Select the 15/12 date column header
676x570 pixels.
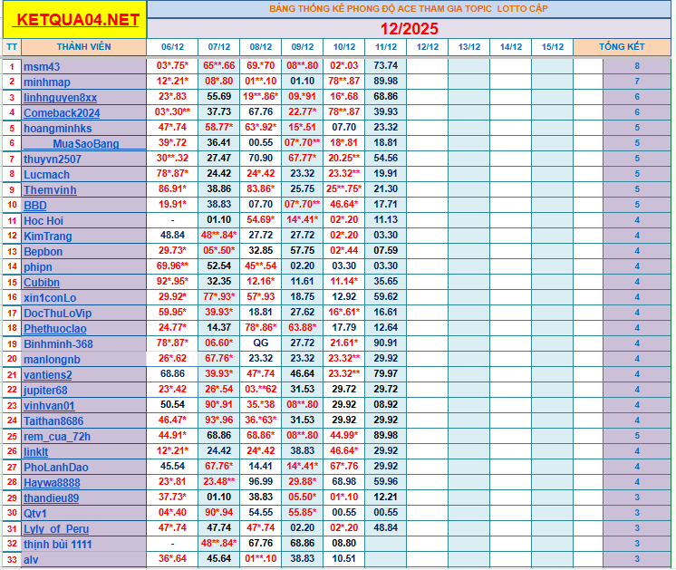[553, 46]
